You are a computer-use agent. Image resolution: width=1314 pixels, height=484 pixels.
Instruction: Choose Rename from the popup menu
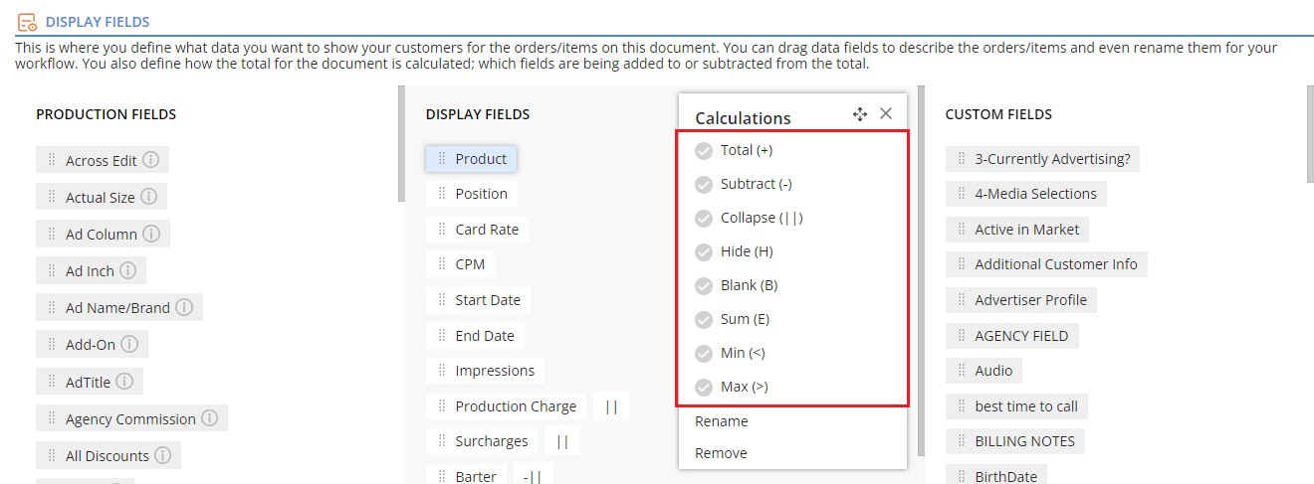click(x=722, y=421)
